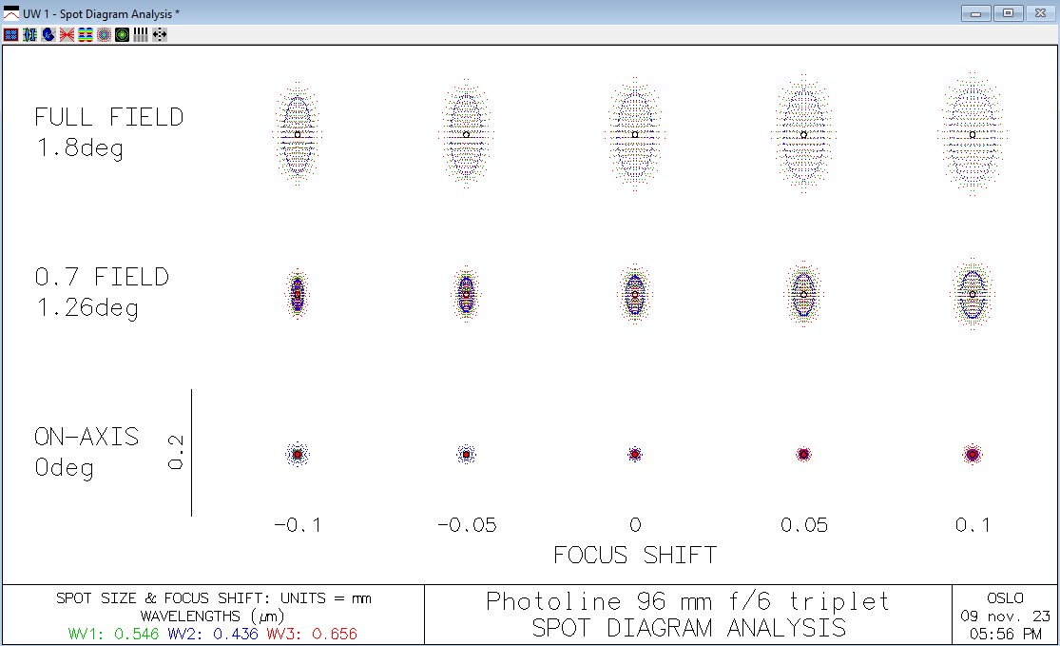1060x646 pixels.
Task: Click the WV1: 0.546 green wavelength label
Action: pos(113,634)
